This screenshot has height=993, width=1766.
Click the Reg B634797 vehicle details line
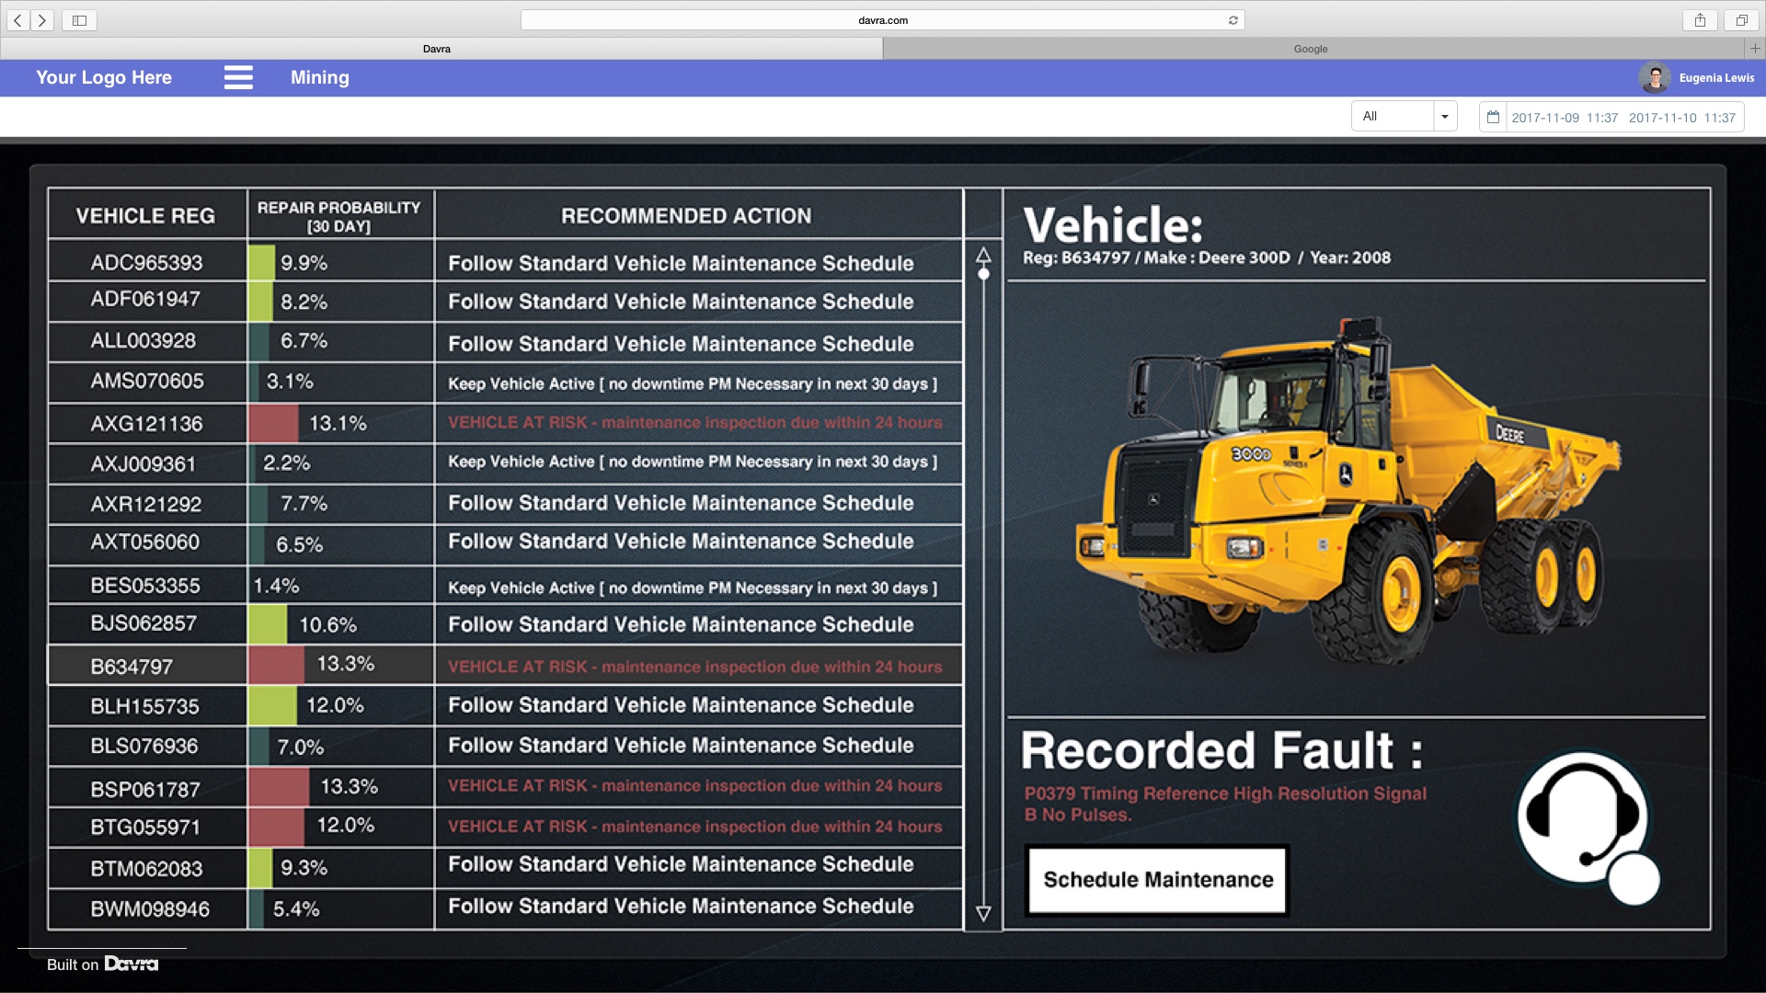click(1207, 257)
